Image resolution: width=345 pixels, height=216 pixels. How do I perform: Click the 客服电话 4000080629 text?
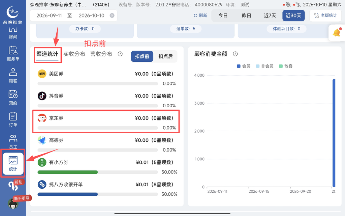pos(197,5)
